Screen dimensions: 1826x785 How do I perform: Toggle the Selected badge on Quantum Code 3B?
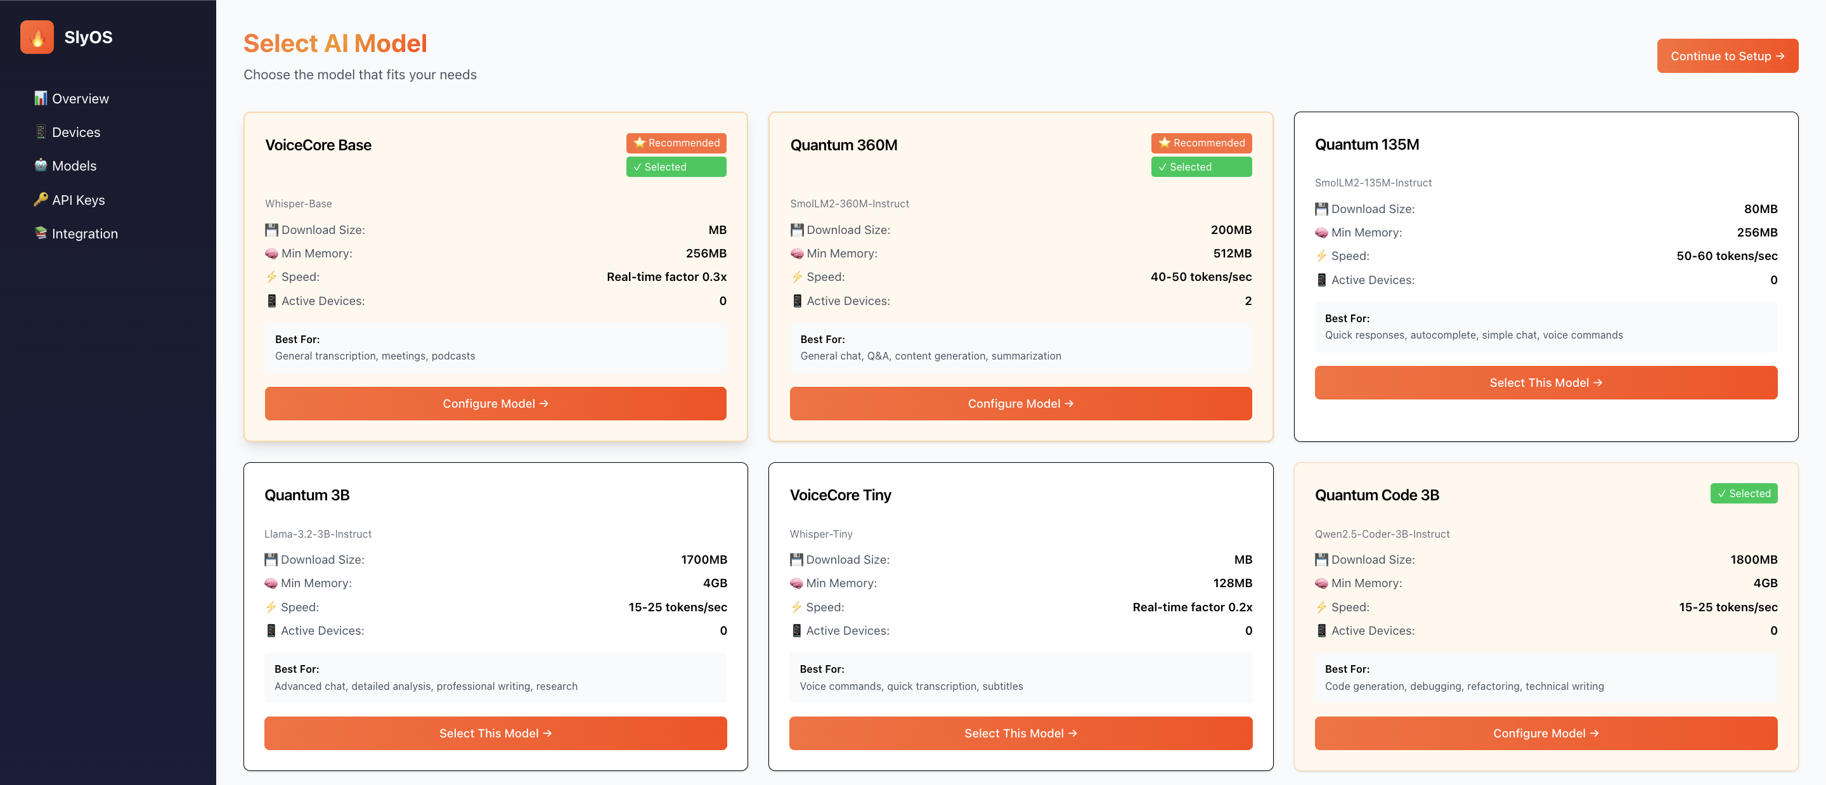1744,493
